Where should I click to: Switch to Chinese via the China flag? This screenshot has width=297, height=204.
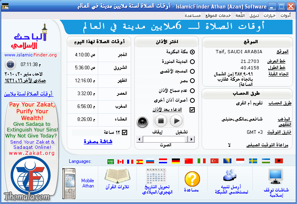189,161
